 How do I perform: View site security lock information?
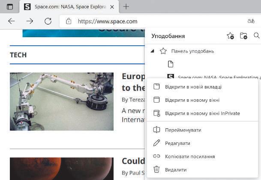click(69, 21)
